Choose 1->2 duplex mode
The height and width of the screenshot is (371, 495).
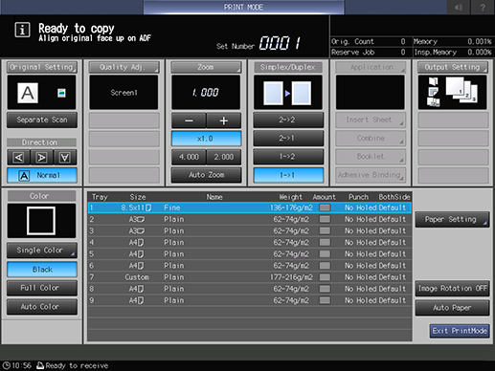[x=288, y=157]
